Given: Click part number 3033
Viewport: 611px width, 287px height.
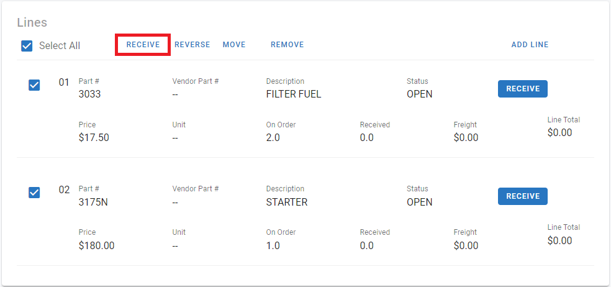Looking at the screenshot, I should pos(89,94).
